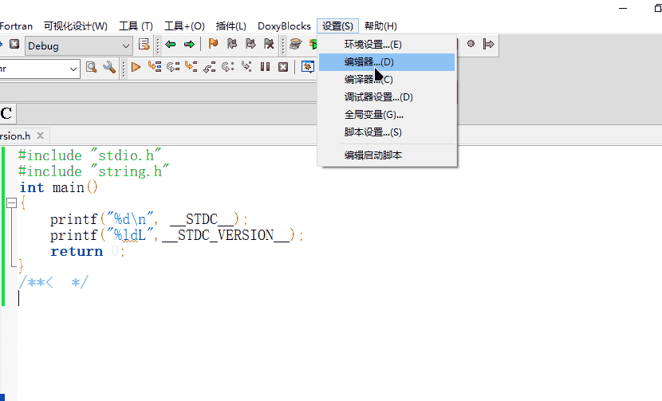Click the bar-and-arrow icon right of the circle
The width and height of the screenshot is (662, 401).
(x=488, y=44)
